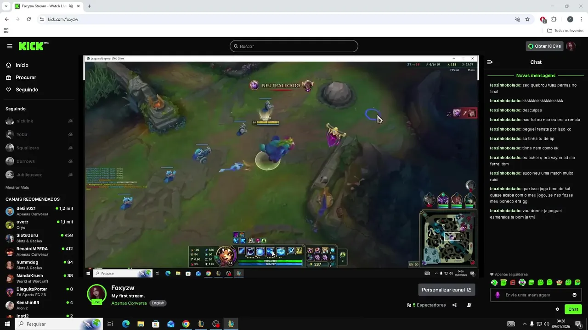This screenshot has width=588, height=330.
Task: Open followed channel Dorrows
Action: (39, 161)
